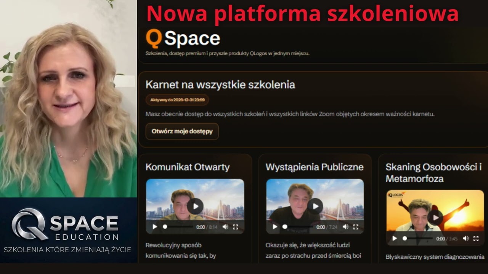Screen dimensions: 488x274
Task: Play the Skaning Osobowości video via center button
Action: click(435, 218)
